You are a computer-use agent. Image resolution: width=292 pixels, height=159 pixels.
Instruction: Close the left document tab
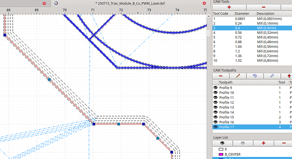coord(44,3)
